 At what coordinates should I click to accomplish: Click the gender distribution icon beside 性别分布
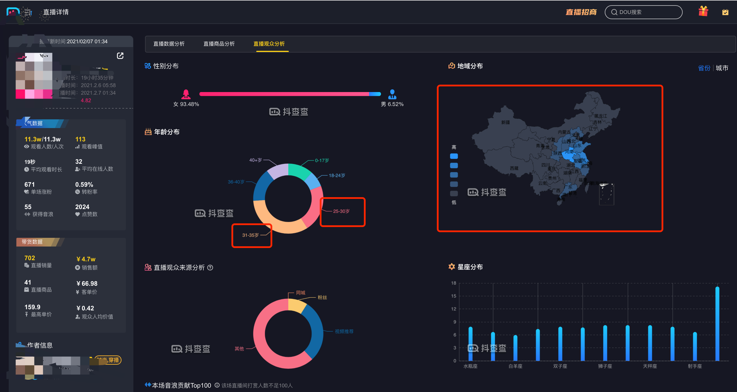(147, 66)
